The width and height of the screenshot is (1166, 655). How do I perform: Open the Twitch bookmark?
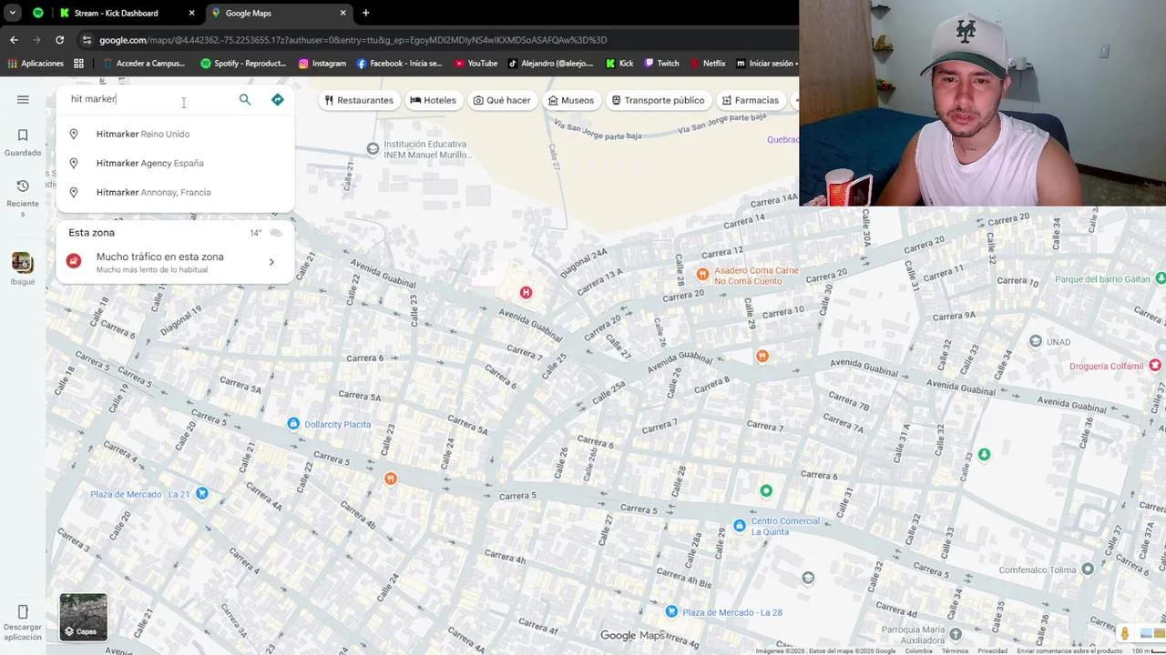click(661, 64)
